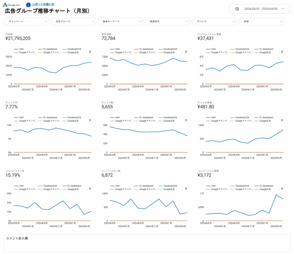Click the blue info icon beside レポートの使い方
294x254 pixels.
[x=28, y=5]
